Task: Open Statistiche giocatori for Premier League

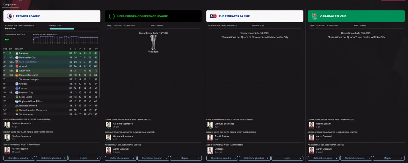Action: pyautogui.click(x=52, y=158)
